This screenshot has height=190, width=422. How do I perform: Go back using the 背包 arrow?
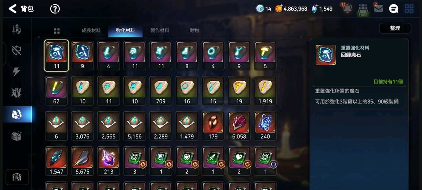12,9
